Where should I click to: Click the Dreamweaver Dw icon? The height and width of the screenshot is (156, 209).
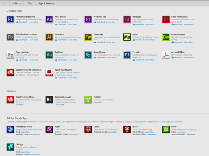tap(166, 37)
